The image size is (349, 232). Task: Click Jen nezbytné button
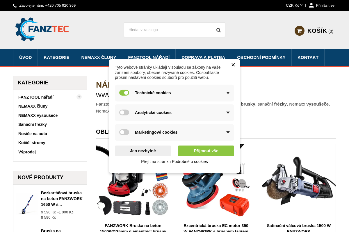tap(143, 151)
